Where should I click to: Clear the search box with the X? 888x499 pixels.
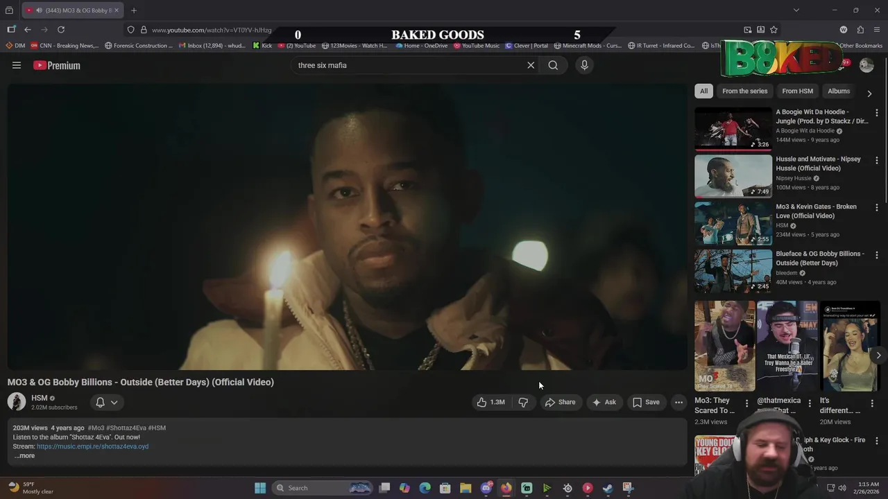tap(531, 65)
